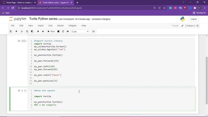
Task: Restart the kernel icon
Action: click(63, 32)
